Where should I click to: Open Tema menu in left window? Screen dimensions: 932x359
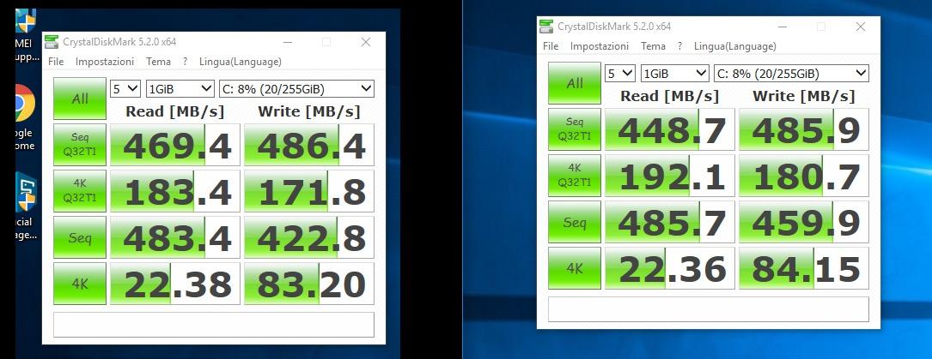(x=158, y=62)
